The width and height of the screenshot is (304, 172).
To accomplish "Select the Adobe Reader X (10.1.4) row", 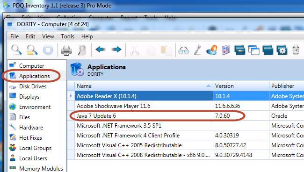I will point(186,96).
